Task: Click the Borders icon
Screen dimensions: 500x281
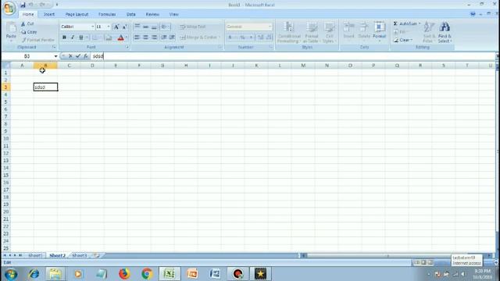Action: click(x=95, y=37)
